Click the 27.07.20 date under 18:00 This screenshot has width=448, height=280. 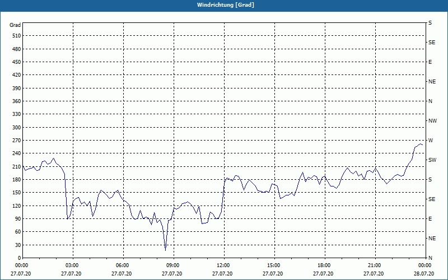323,274
